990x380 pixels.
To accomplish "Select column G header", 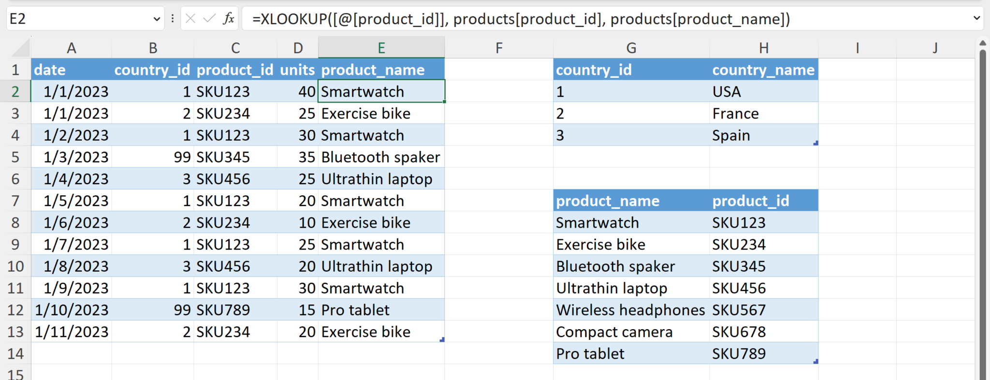I will [631, 48].
